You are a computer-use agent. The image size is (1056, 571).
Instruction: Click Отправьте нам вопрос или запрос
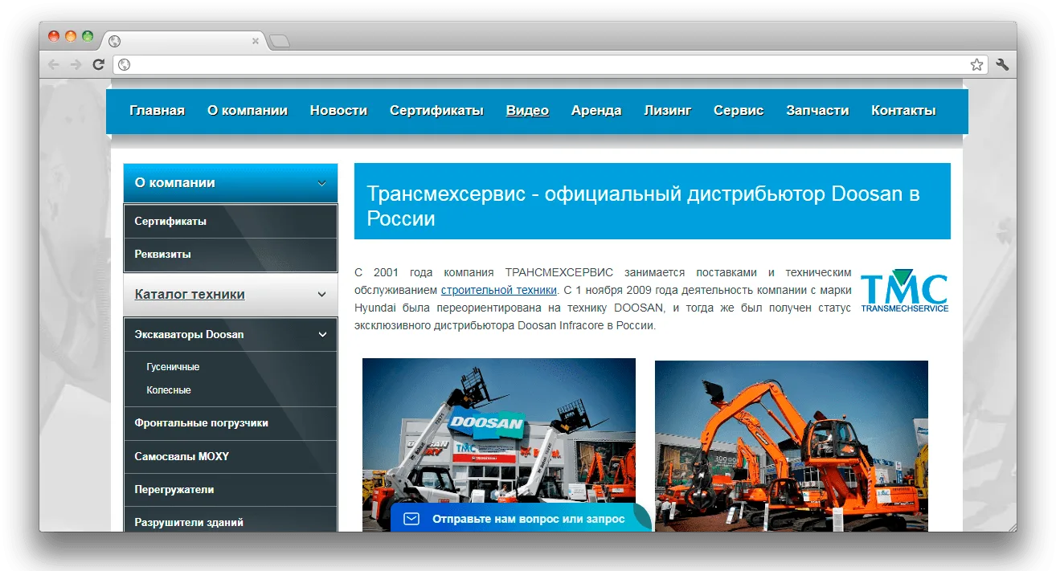pos(528,519)
